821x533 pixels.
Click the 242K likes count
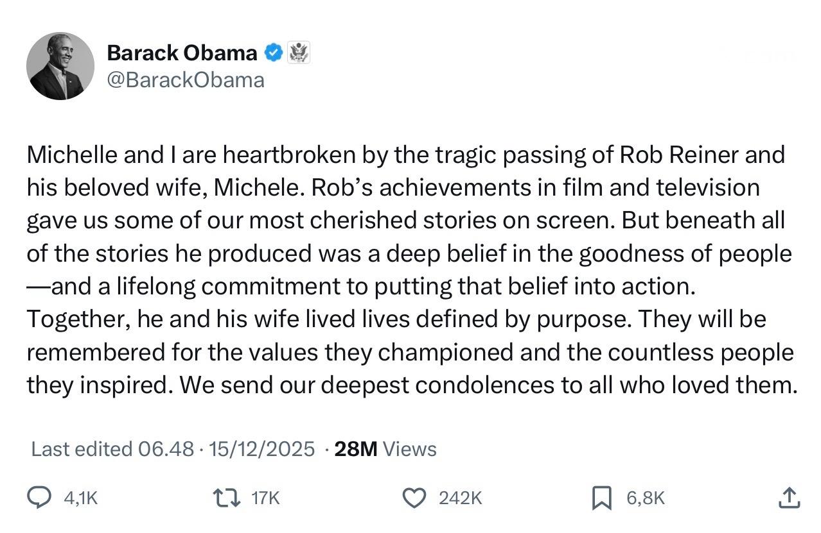460,498
